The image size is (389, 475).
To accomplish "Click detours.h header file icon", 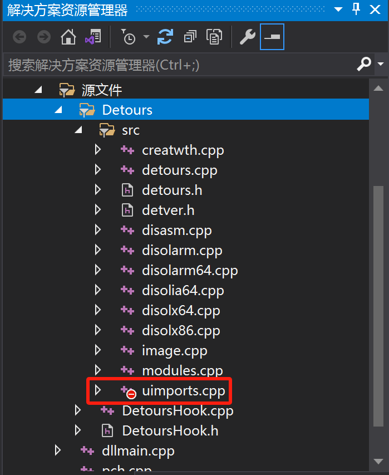I will coord(127,190).
